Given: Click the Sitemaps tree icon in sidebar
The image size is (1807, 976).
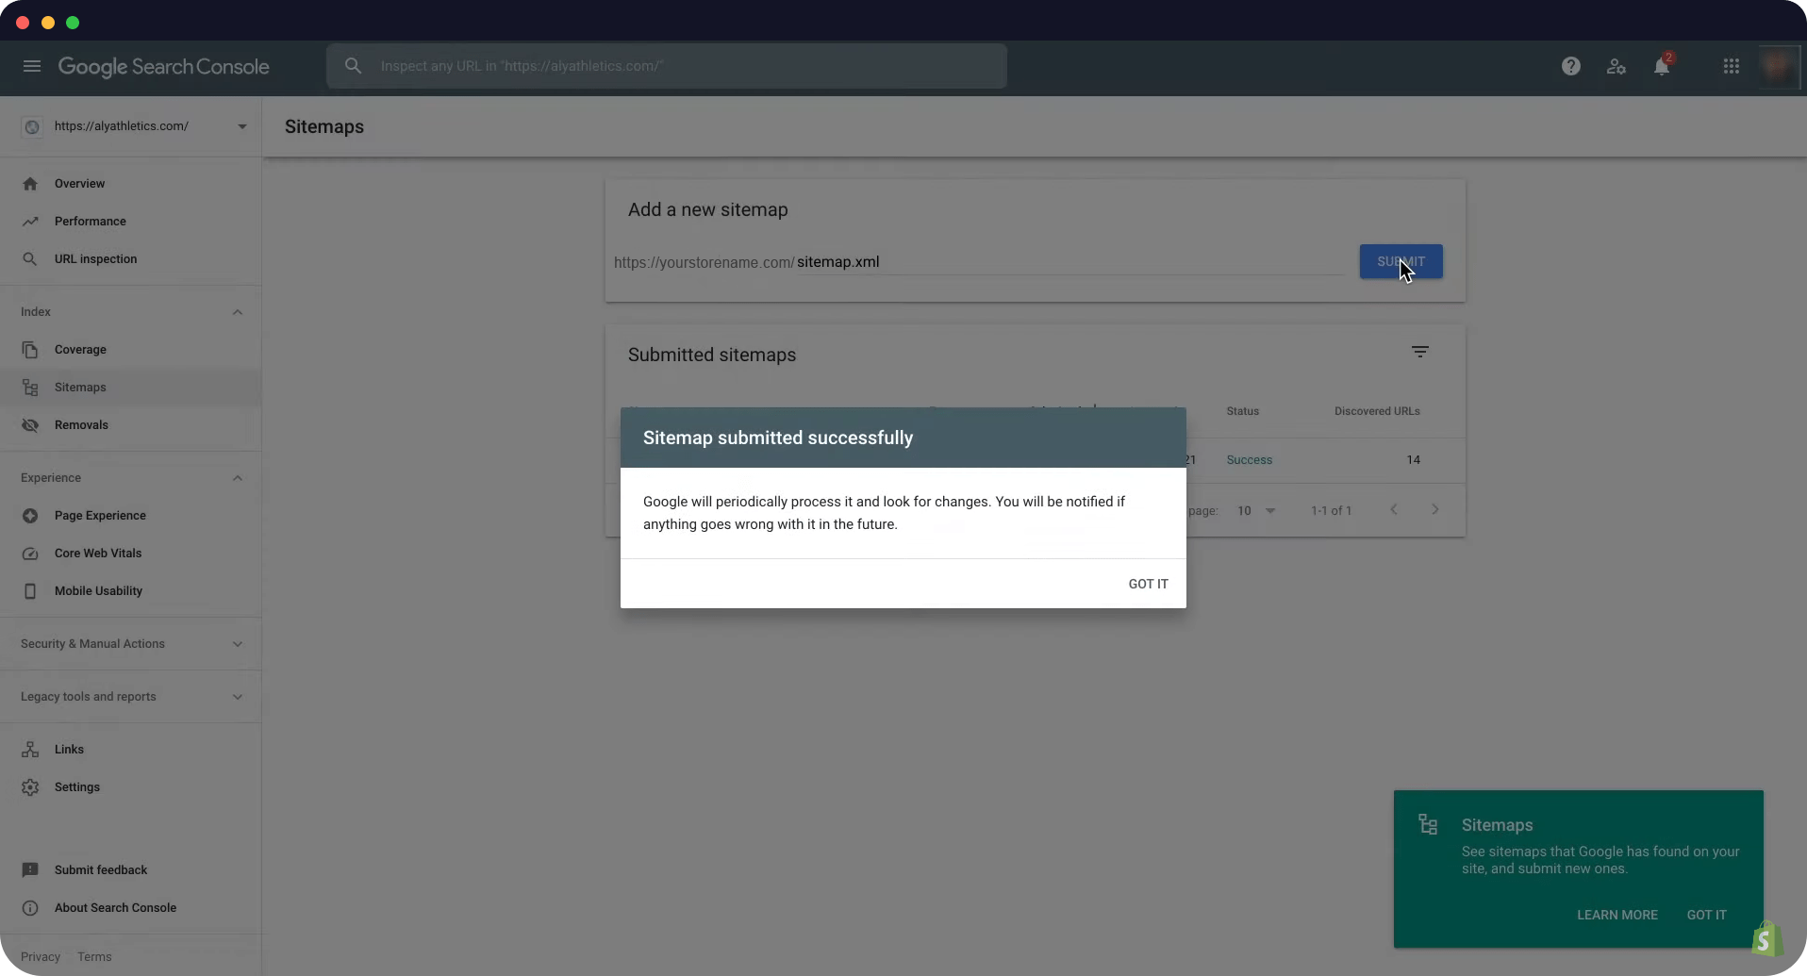Looking at the screenshot, I should click(30, 388).
